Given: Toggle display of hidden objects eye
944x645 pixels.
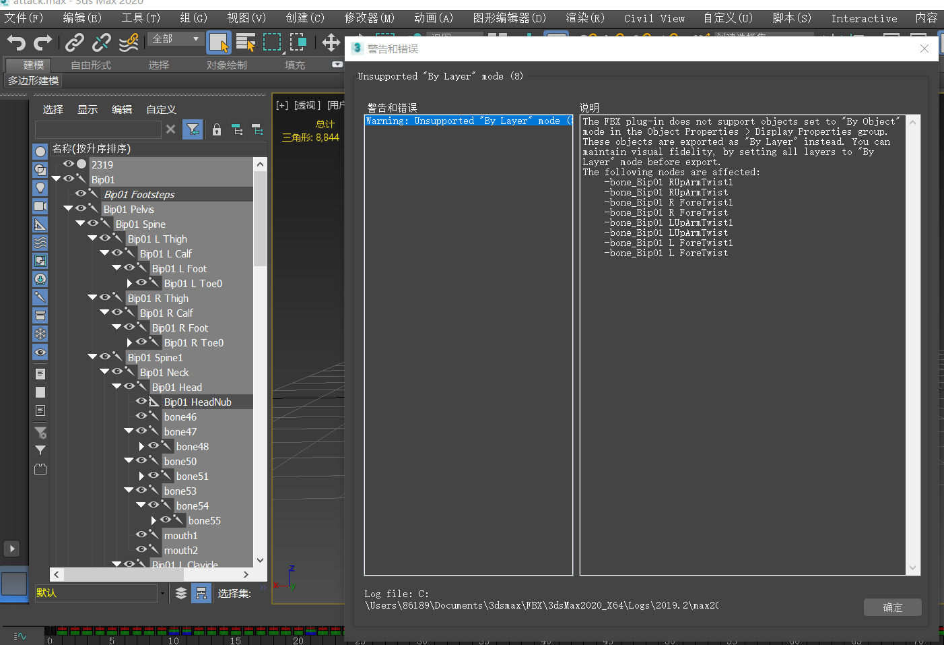Looking at the screenshot, I should pos(40,352).
